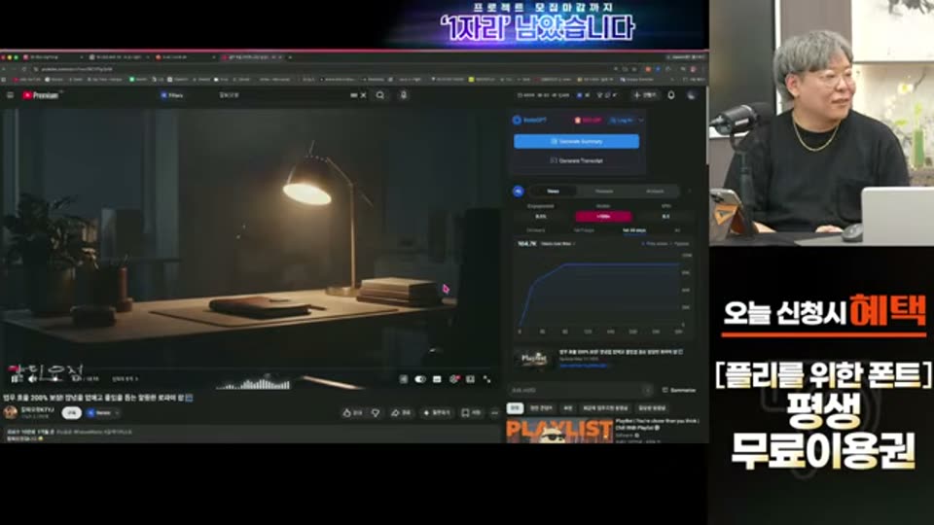The image size is (934, 525).
Task: Open the Views cumulative metric dropdown
Action: click(557, 243)
